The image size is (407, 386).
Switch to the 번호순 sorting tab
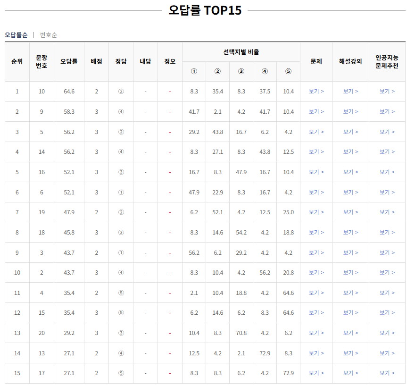pyautogui.click(x=49, y=35)
